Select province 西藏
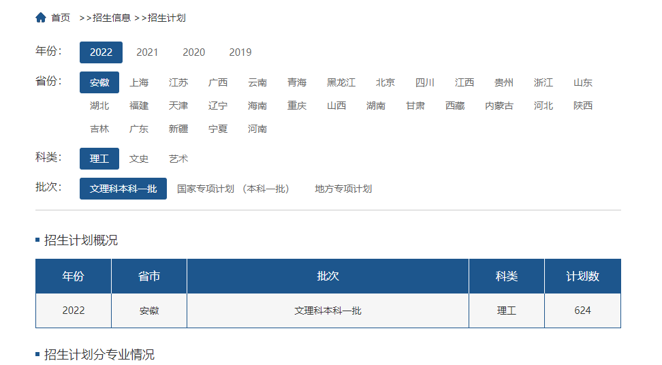Viewport: 662px width, 365px height. tap(455, 106)
